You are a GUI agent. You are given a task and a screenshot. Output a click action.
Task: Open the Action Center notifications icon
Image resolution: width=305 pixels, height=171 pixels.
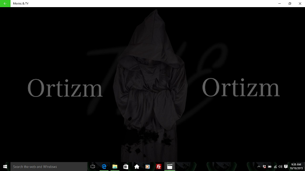pos(286,167)
